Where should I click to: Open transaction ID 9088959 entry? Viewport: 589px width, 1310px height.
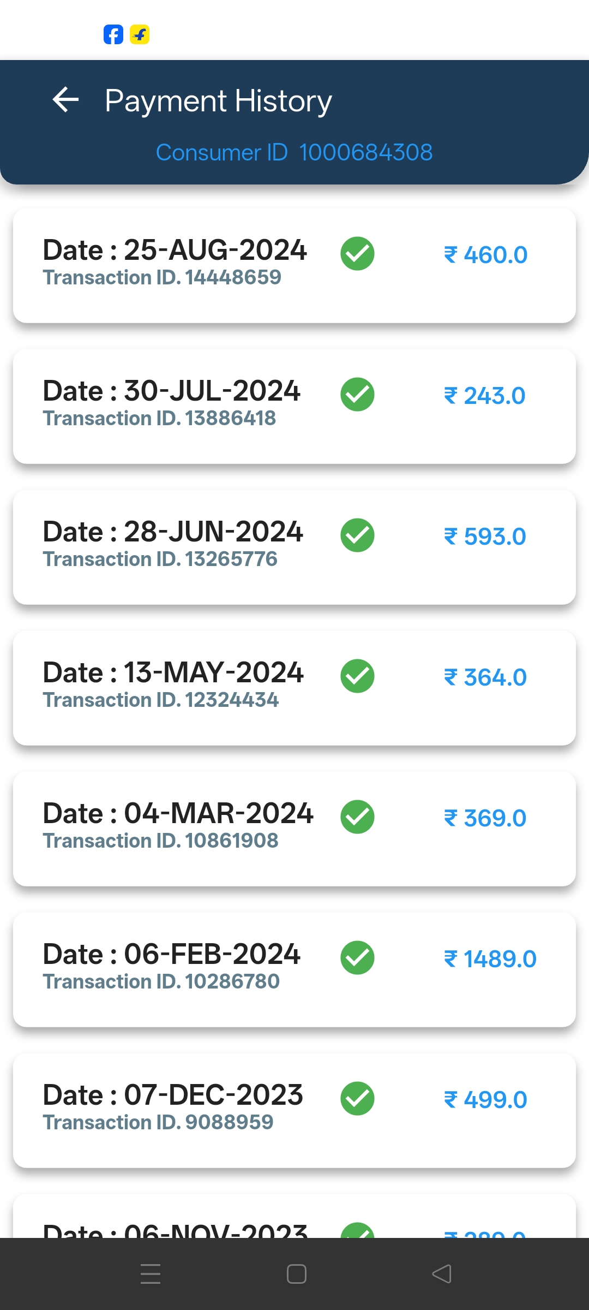158,1123
